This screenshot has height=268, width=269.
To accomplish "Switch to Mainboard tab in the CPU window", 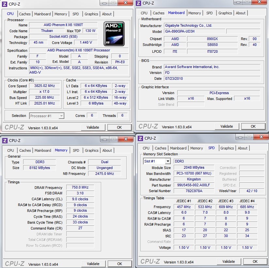I will pyautogui.click(x=42, y=14).
